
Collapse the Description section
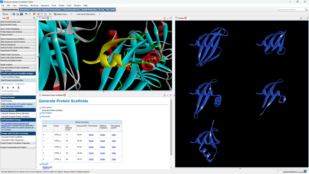40,108
